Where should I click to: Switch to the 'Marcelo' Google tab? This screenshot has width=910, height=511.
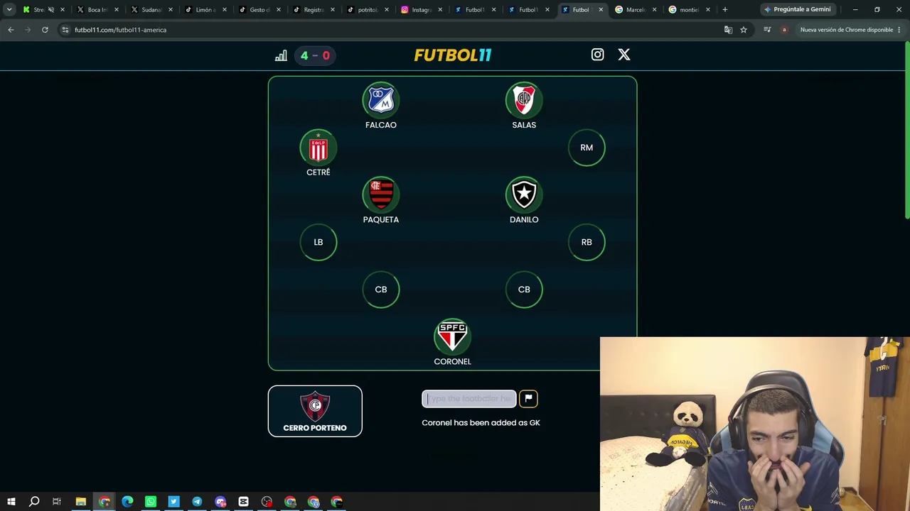(x=635, y=10)
